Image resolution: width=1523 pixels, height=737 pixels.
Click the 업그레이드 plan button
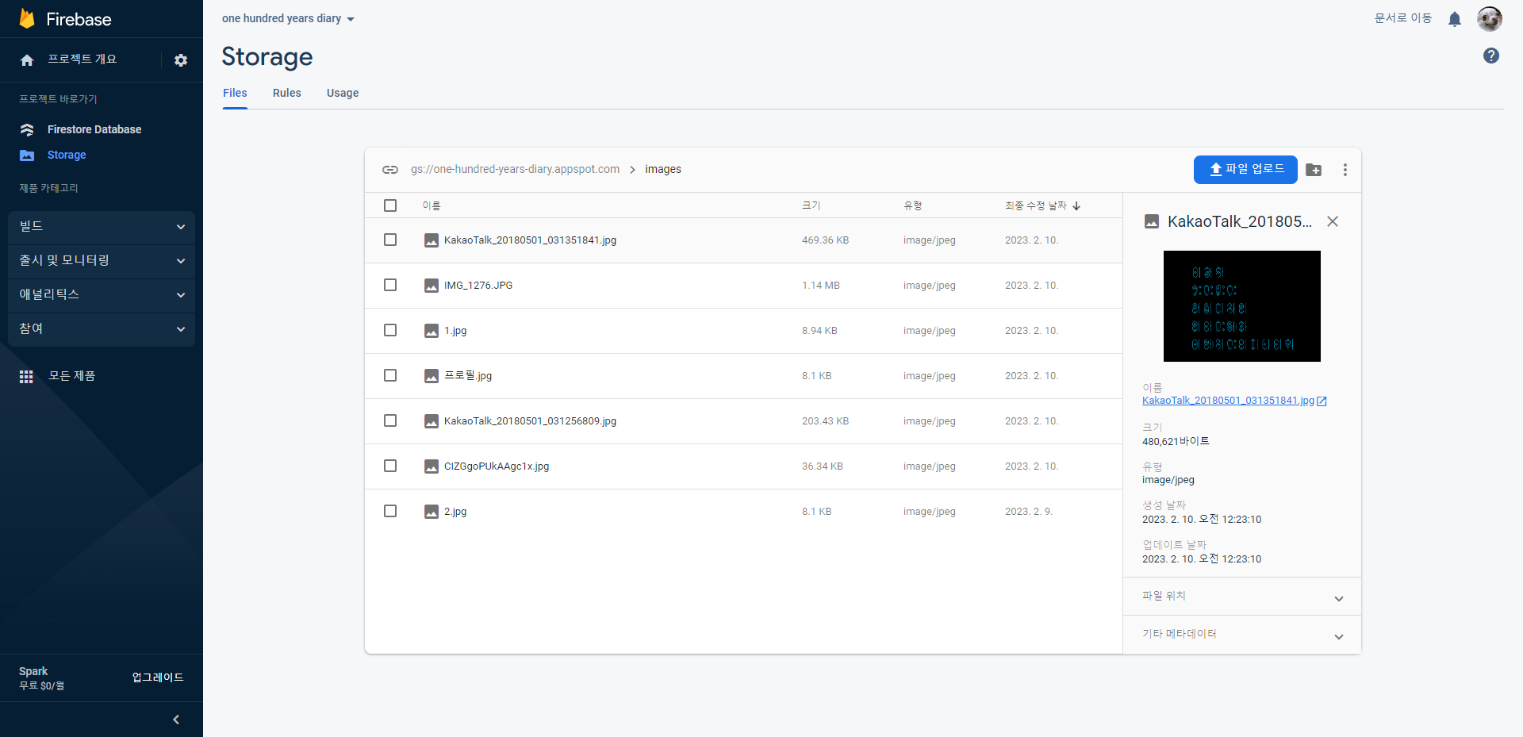(158, 678)
